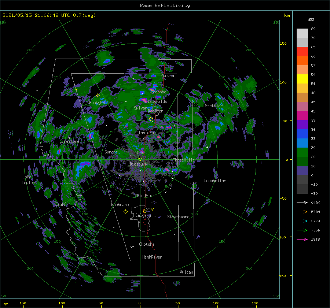Screen dimensions: 330x308
Task: Click the yellow diamond marker at radar center
Action: (140, 159)
